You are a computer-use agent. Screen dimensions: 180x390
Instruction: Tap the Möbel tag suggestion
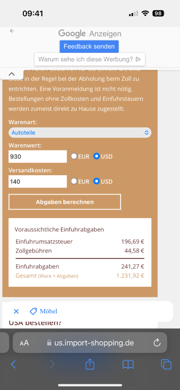click(x=44, y=311)
